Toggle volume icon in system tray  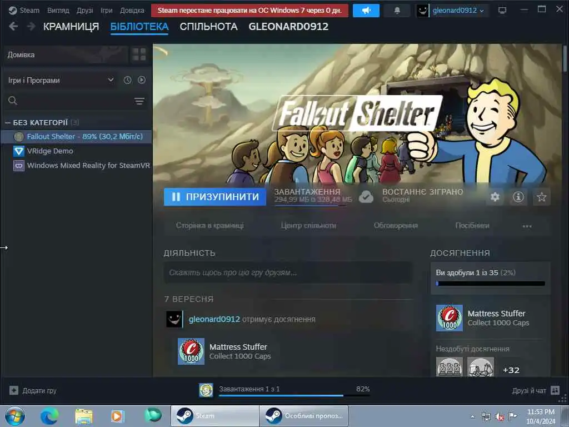click(500, 416)
